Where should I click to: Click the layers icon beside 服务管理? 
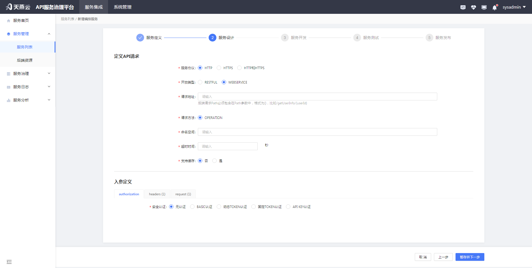click(8, 33)
